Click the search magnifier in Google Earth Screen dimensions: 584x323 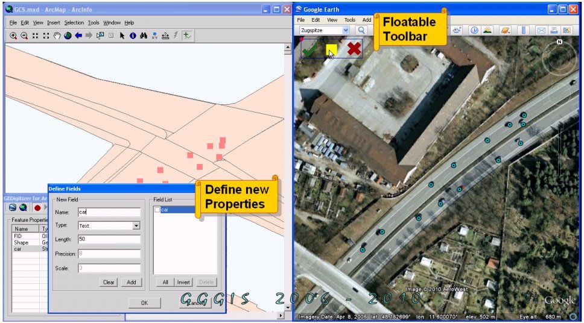tap(361, 30)
